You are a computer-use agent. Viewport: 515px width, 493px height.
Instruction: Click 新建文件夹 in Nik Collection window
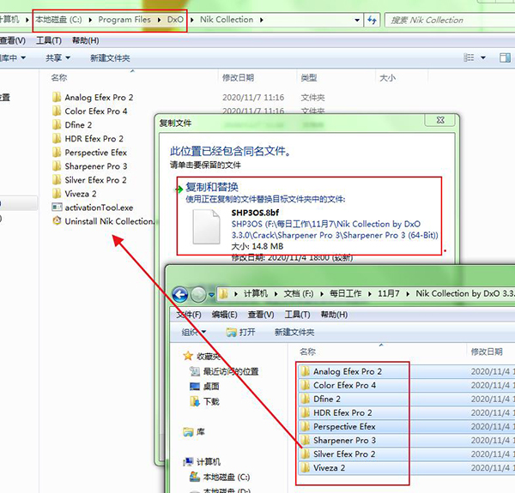pos(110,58)
